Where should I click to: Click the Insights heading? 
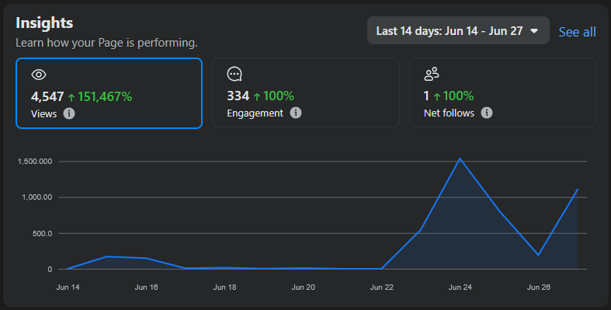44,23
